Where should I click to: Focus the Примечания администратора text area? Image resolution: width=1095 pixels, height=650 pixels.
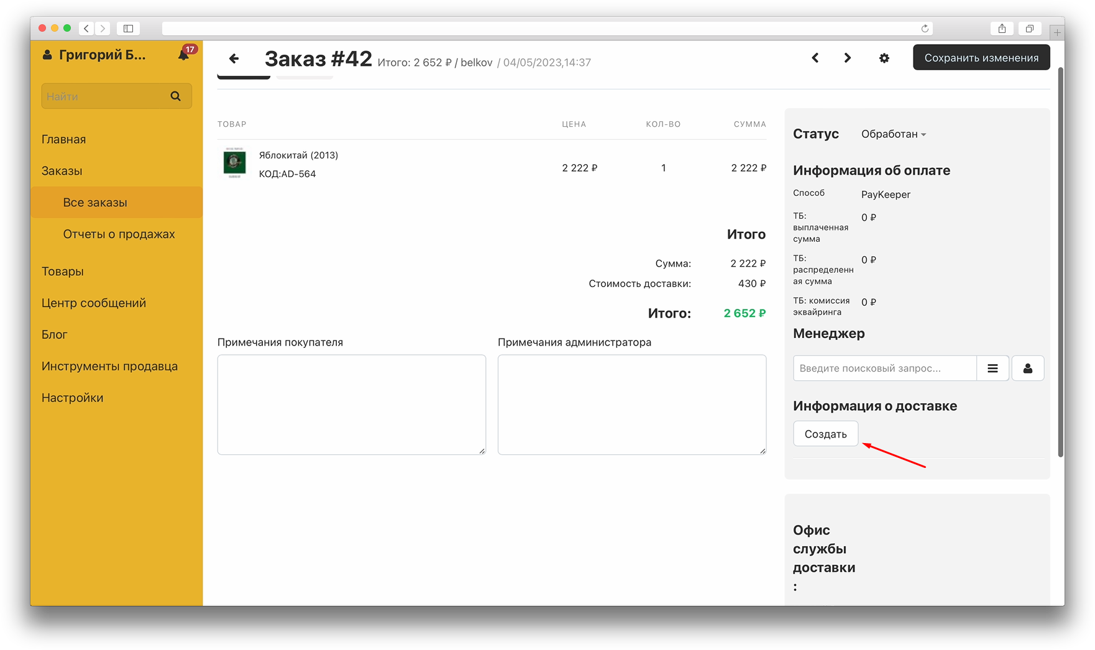631,405
